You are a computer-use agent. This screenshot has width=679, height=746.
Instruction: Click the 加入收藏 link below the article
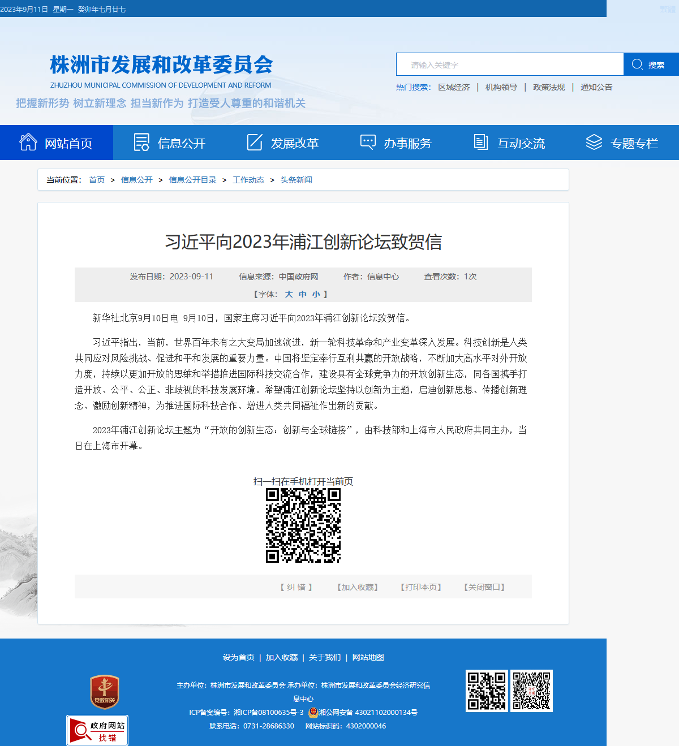(358, 587)
